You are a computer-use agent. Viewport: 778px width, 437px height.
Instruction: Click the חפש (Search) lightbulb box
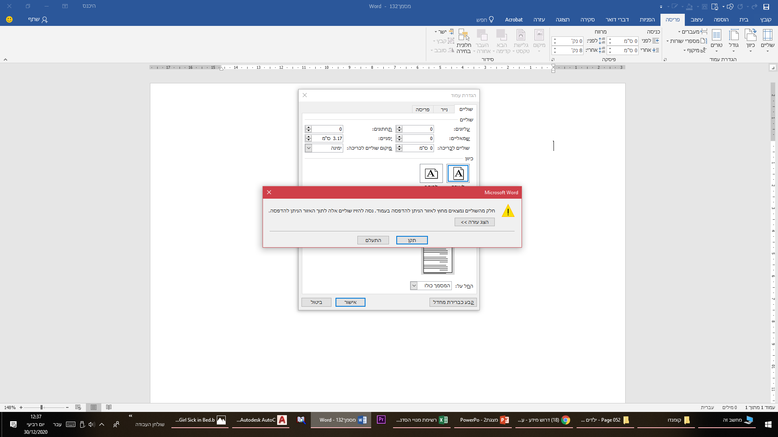(485, 19)
